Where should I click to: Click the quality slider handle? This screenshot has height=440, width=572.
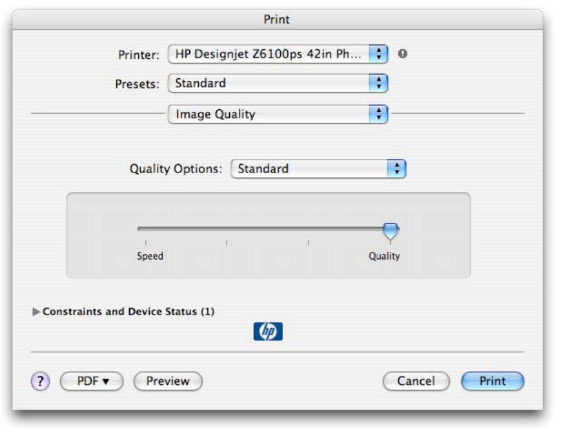[390, 230]
